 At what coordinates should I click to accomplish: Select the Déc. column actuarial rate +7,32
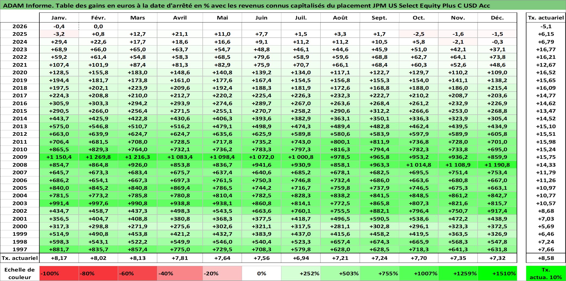click(497, 258)
